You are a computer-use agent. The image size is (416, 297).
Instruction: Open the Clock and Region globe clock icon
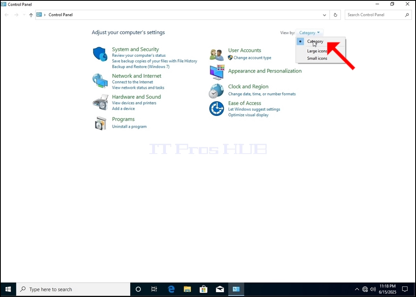[x=216, y=91]
